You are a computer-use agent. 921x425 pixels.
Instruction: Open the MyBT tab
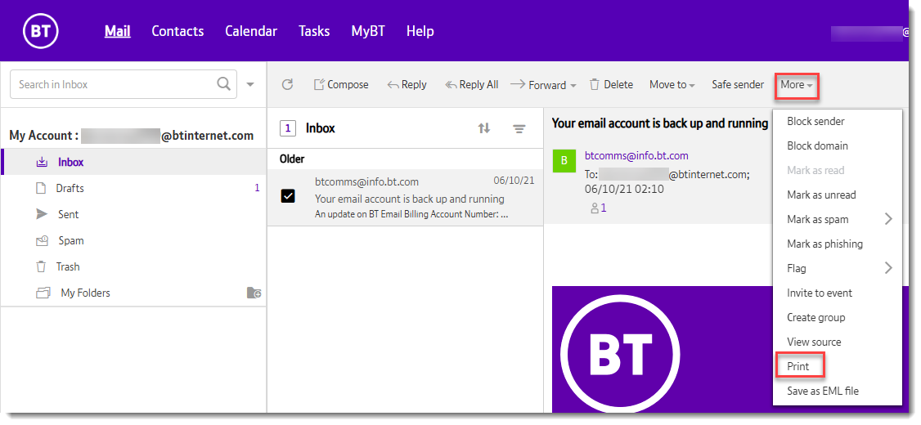pos(368,31)
